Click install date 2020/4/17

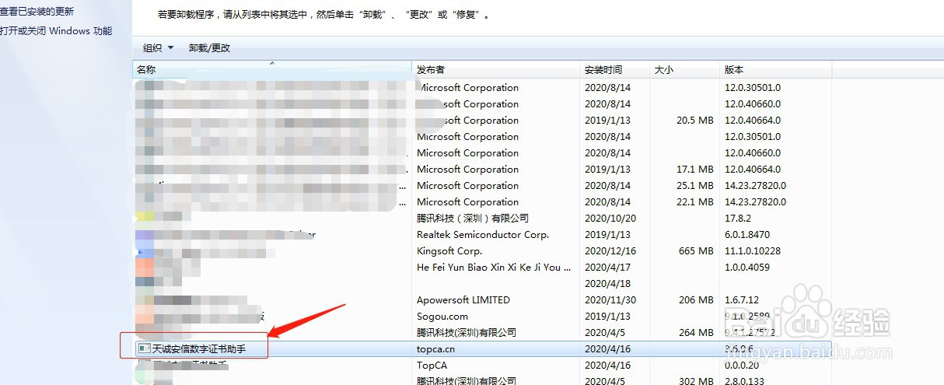608,267
